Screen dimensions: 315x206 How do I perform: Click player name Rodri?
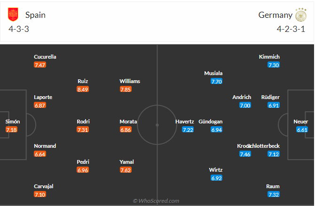83,122
